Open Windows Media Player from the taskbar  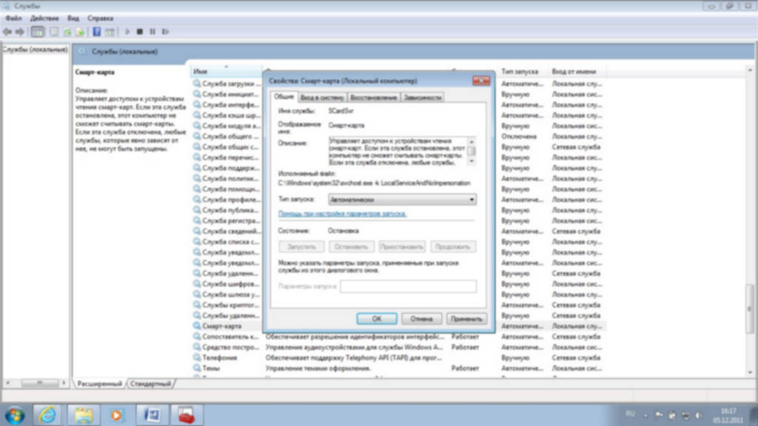coord(115,413)
